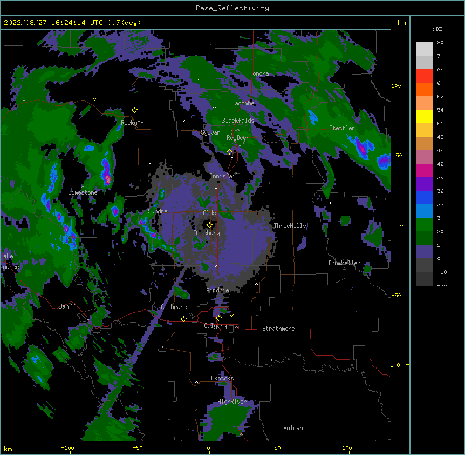The height and width of the screenshot is (455, 465).
Task: Click the yellow V marker northeast of Calgary
Action: coord(231,316)
